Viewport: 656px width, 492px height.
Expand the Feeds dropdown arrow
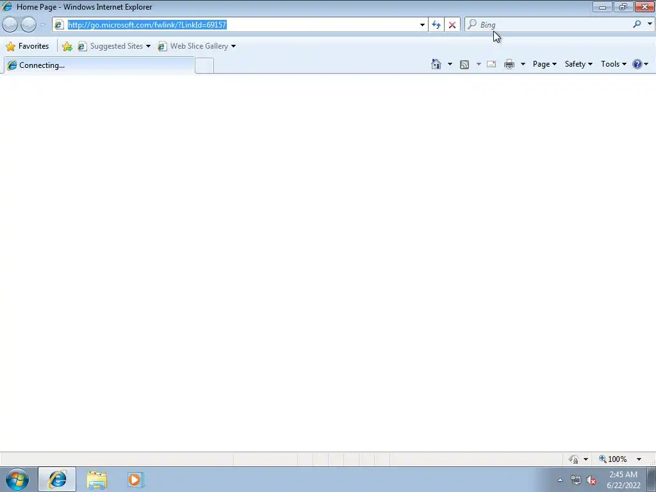click(x=479, y=64)
